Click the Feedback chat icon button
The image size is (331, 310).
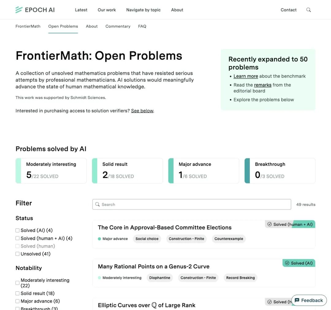309,300
